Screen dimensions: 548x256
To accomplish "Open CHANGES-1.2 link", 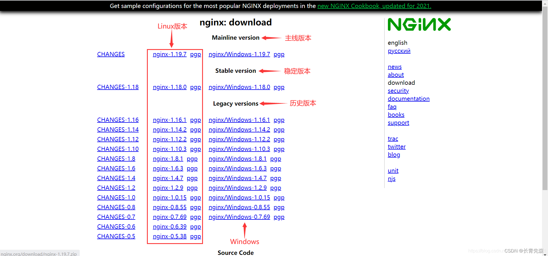I will pyautogui.click(x=116, y=188).
